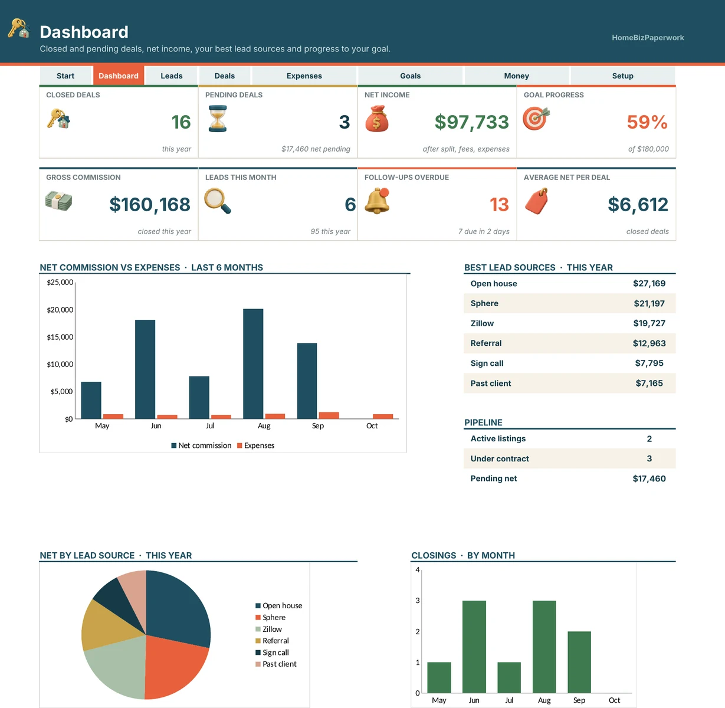The image size is (725, 708).
Task: Switch to the Money tab
Action: click(517, 76)
